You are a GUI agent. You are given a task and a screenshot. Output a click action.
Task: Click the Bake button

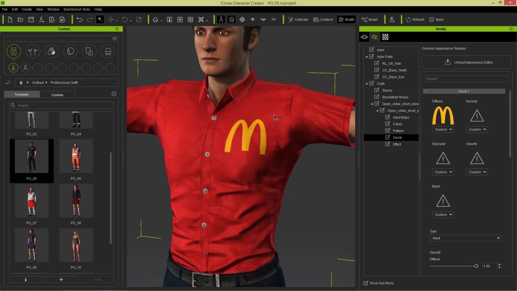point(436,19)
